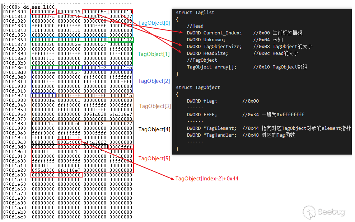Screen dimensions: 355x222
Task: Click the 'dd eax L100' debugger command
Action: pos(39,7)
